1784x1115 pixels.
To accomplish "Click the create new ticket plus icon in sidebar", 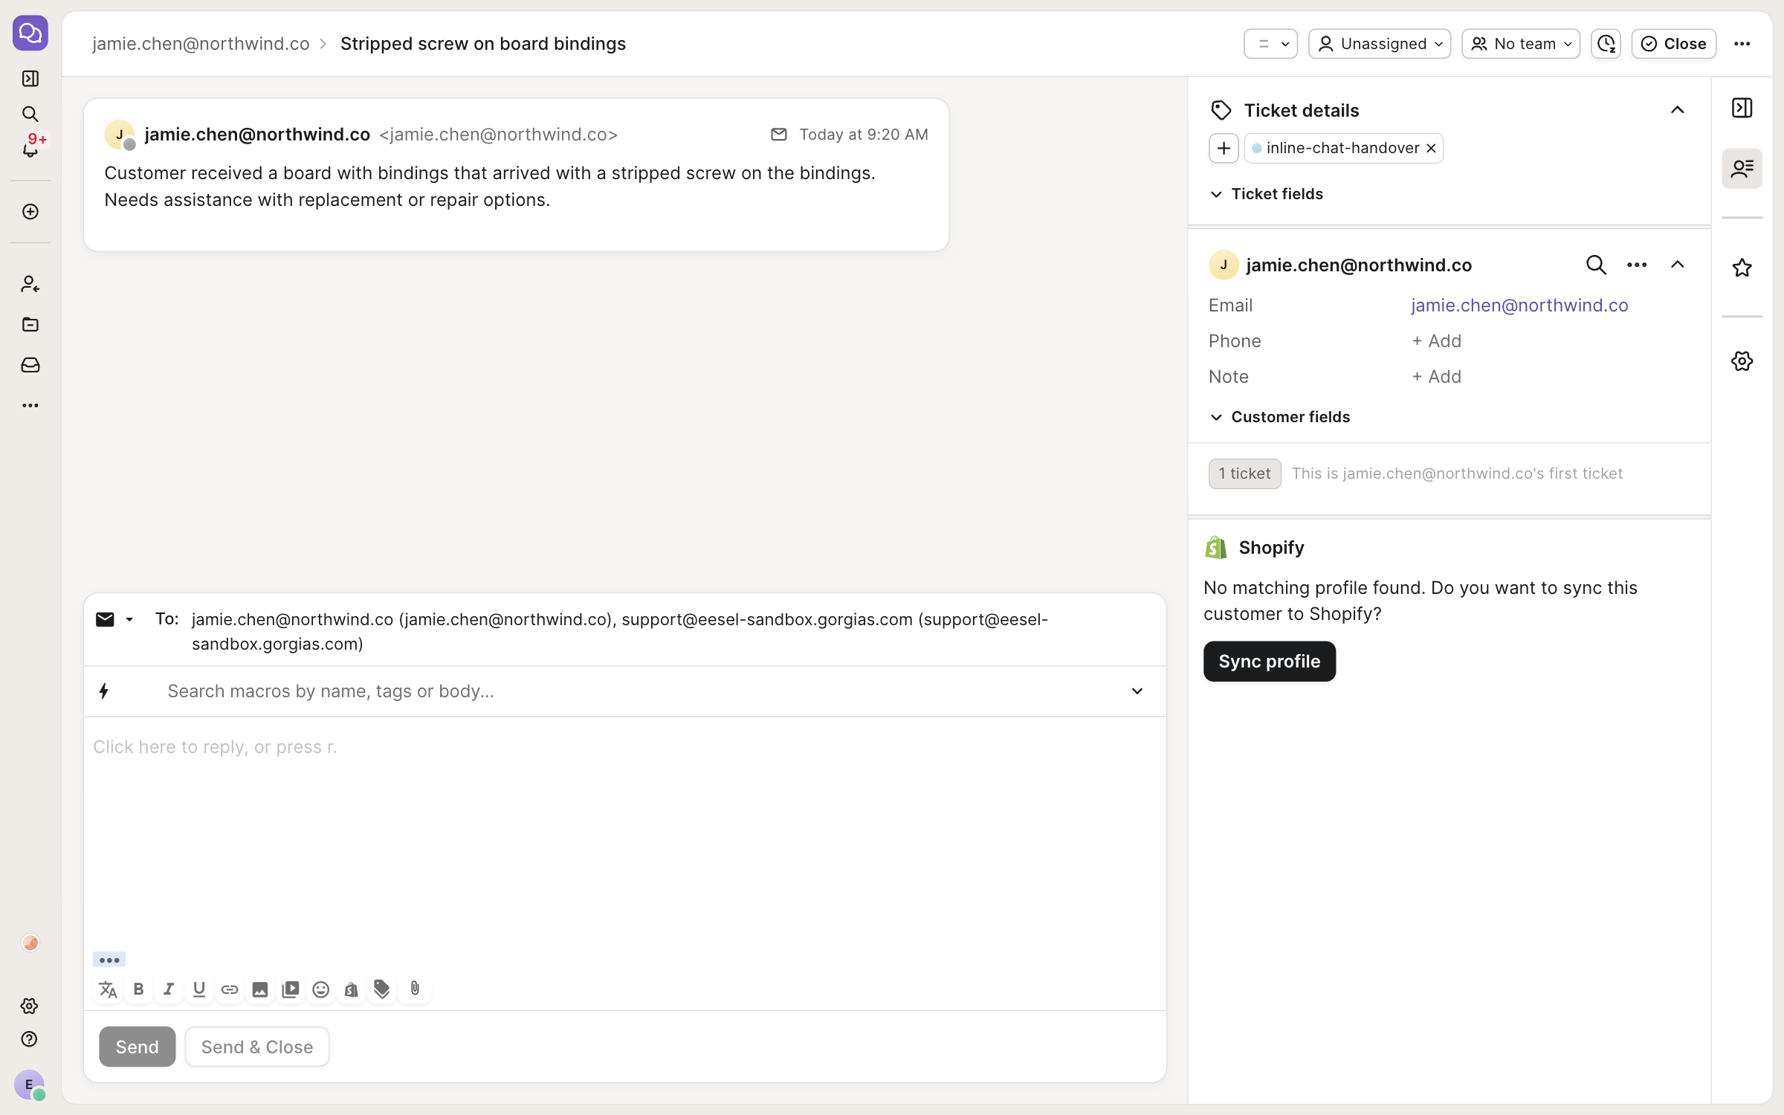I will click(x=30, y=212).
